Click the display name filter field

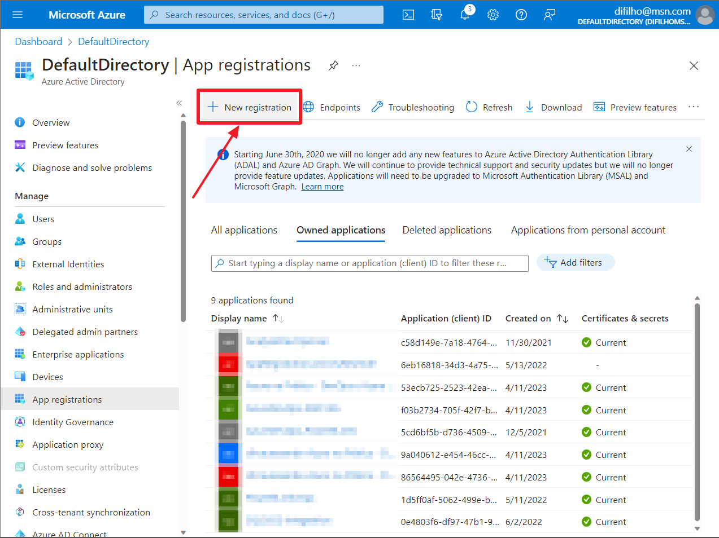pyautogui.click(x=370, y=263)
